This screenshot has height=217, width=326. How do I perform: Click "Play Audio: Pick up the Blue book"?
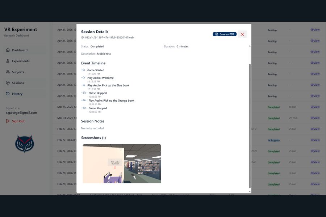tap(108, 85)
